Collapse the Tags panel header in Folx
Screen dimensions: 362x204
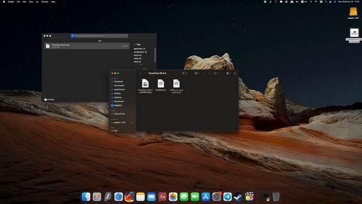click(x=137, y=44)
